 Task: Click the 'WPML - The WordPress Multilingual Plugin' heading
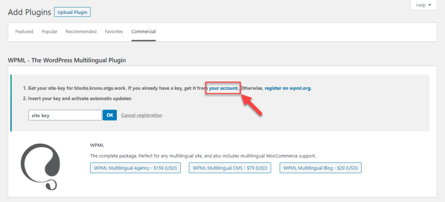click(67, 60)
